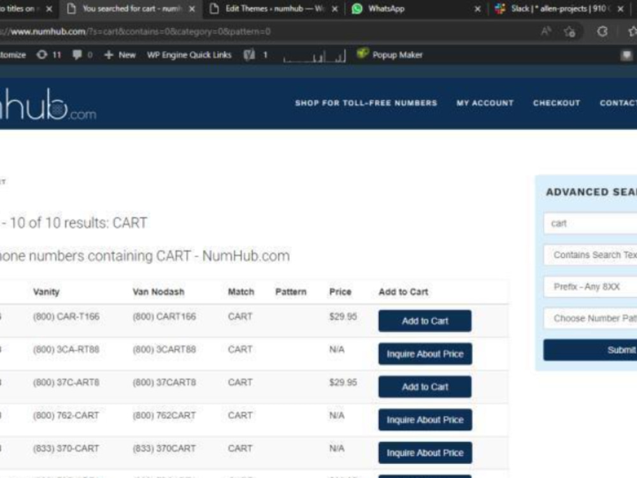This screenshot has width=637, height=478.
Task: Close the 'You searched for cart' tab
Action: [x=192, y=8]
